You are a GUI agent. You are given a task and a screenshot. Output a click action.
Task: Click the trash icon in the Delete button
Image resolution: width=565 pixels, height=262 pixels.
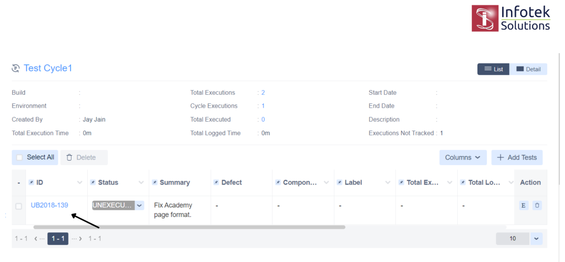pos(69,157)
